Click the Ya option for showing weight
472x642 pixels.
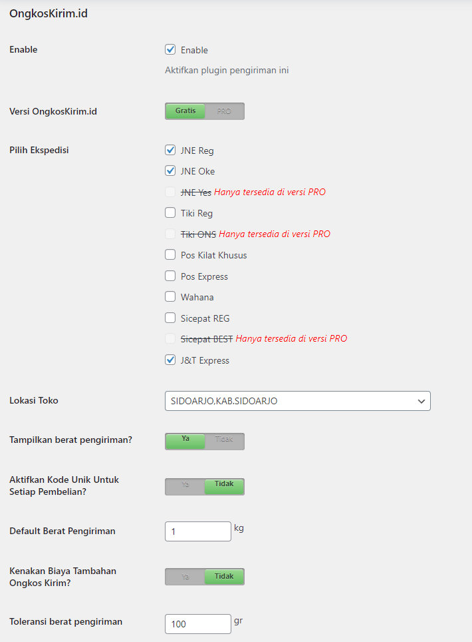point(185,440)
